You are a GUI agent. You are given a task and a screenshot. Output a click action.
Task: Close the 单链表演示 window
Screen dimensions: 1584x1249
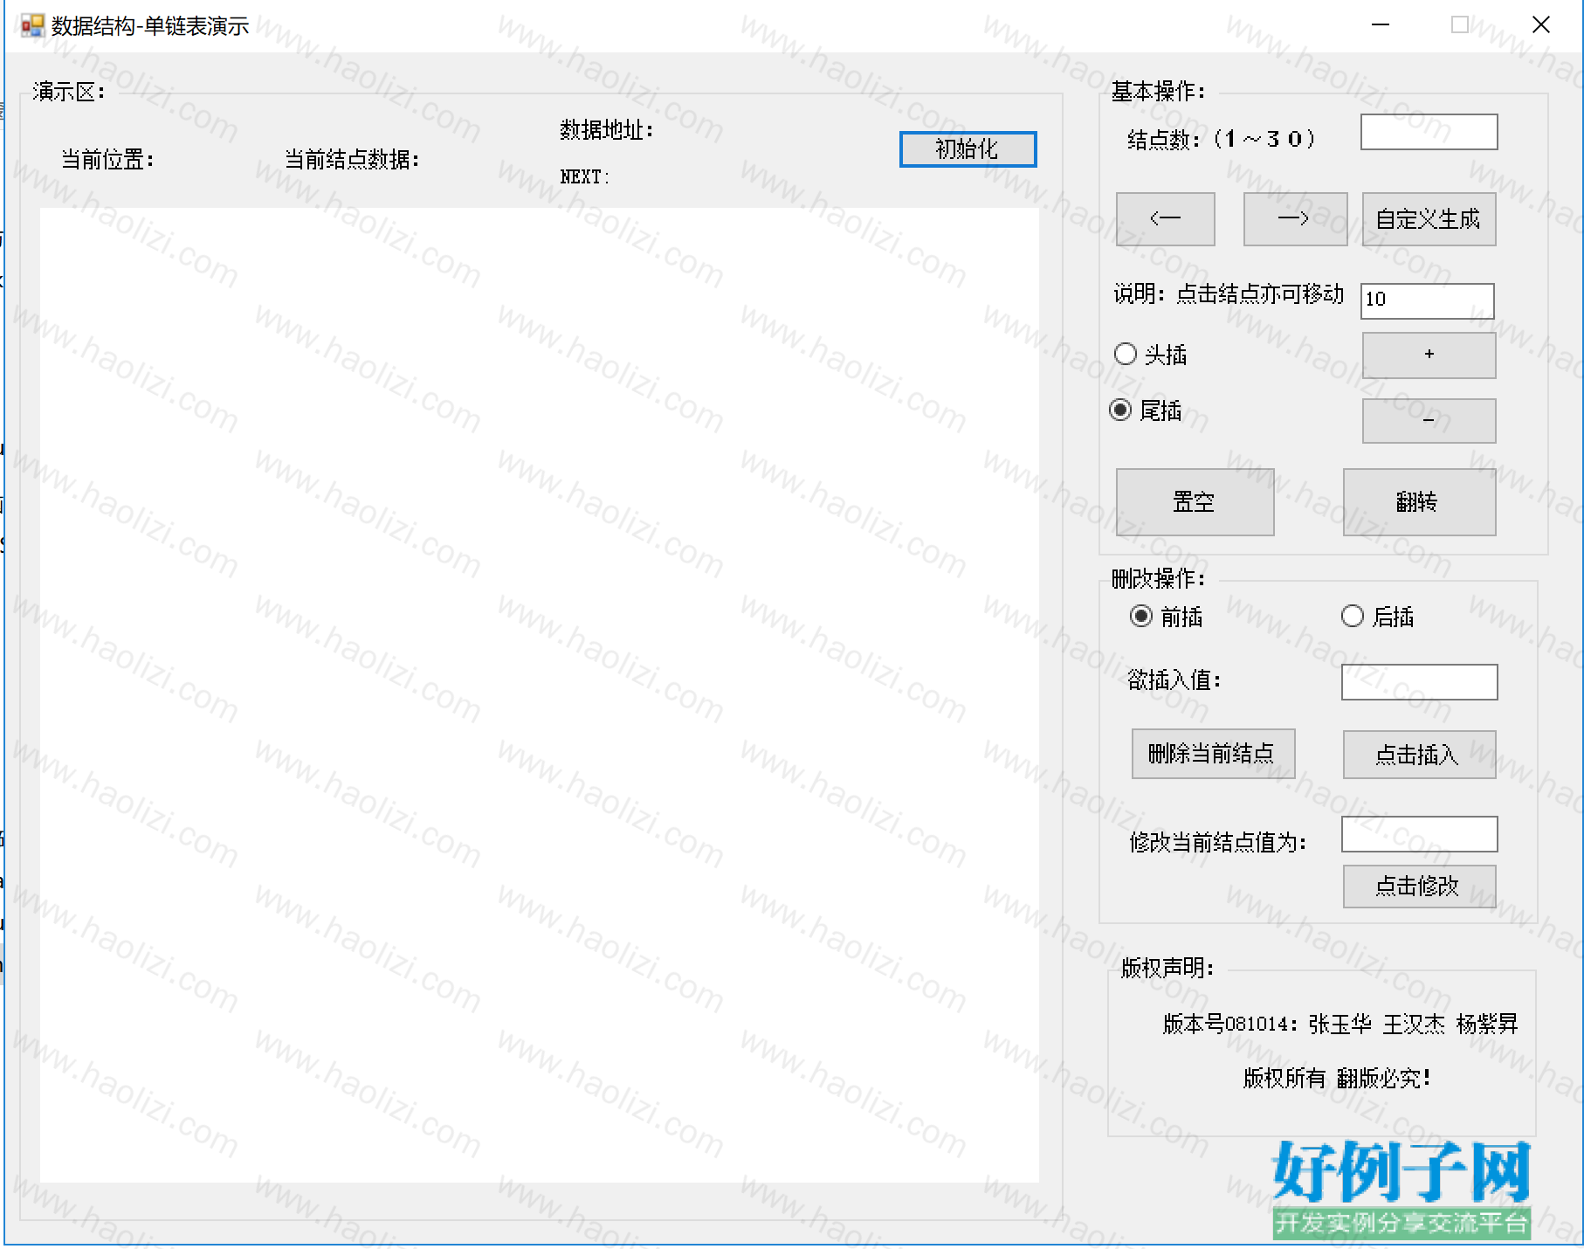tap(1541, 24)
